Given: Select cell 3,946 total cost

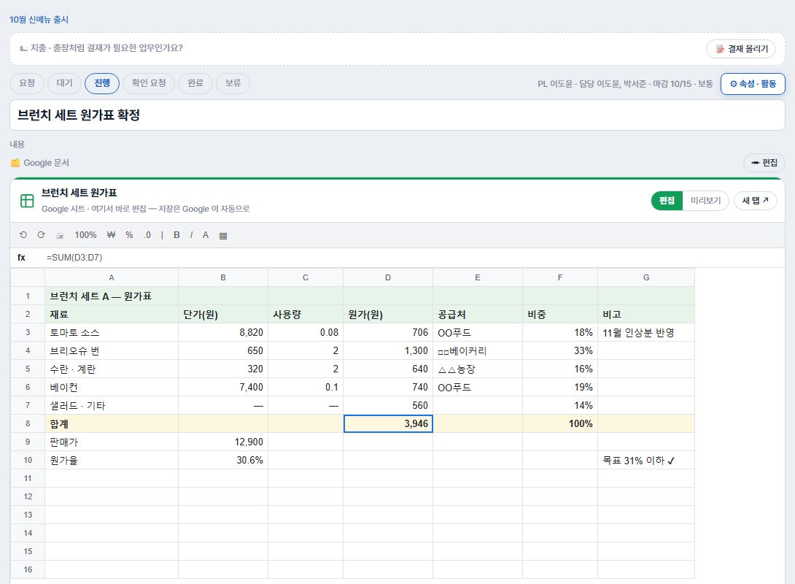Looking at the screenshot, I should coord(388,423).
